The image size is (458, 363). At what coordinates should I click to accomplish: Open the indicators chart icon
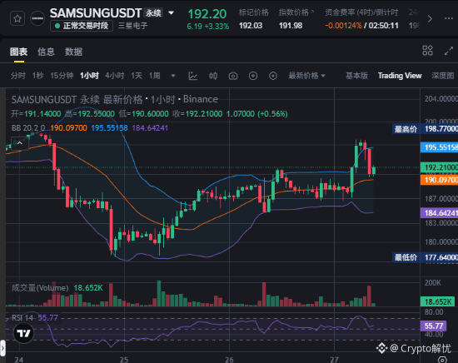(193, 76)
